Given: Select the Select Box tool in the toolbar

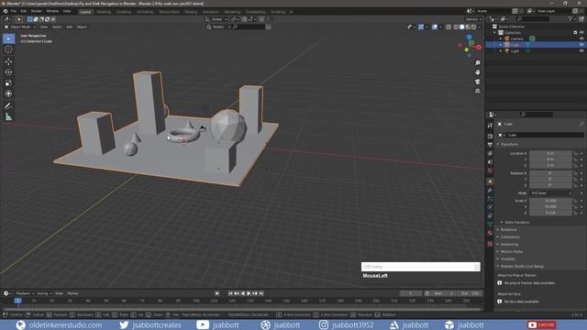Looking at the screenshot, I should pos(8,38).
